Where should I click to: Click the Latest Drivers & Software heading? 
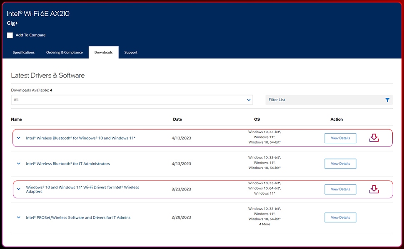click(47, 76)
